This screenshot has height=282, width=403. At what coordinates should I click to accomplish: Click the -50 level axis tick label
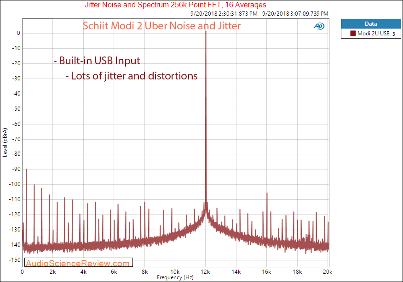[x=16, y=109]
